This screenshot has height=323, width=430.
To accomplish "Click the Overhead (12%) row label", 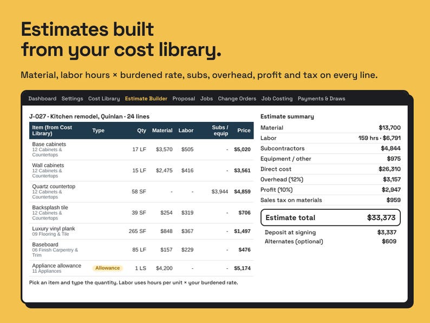I will coord(282,179).
